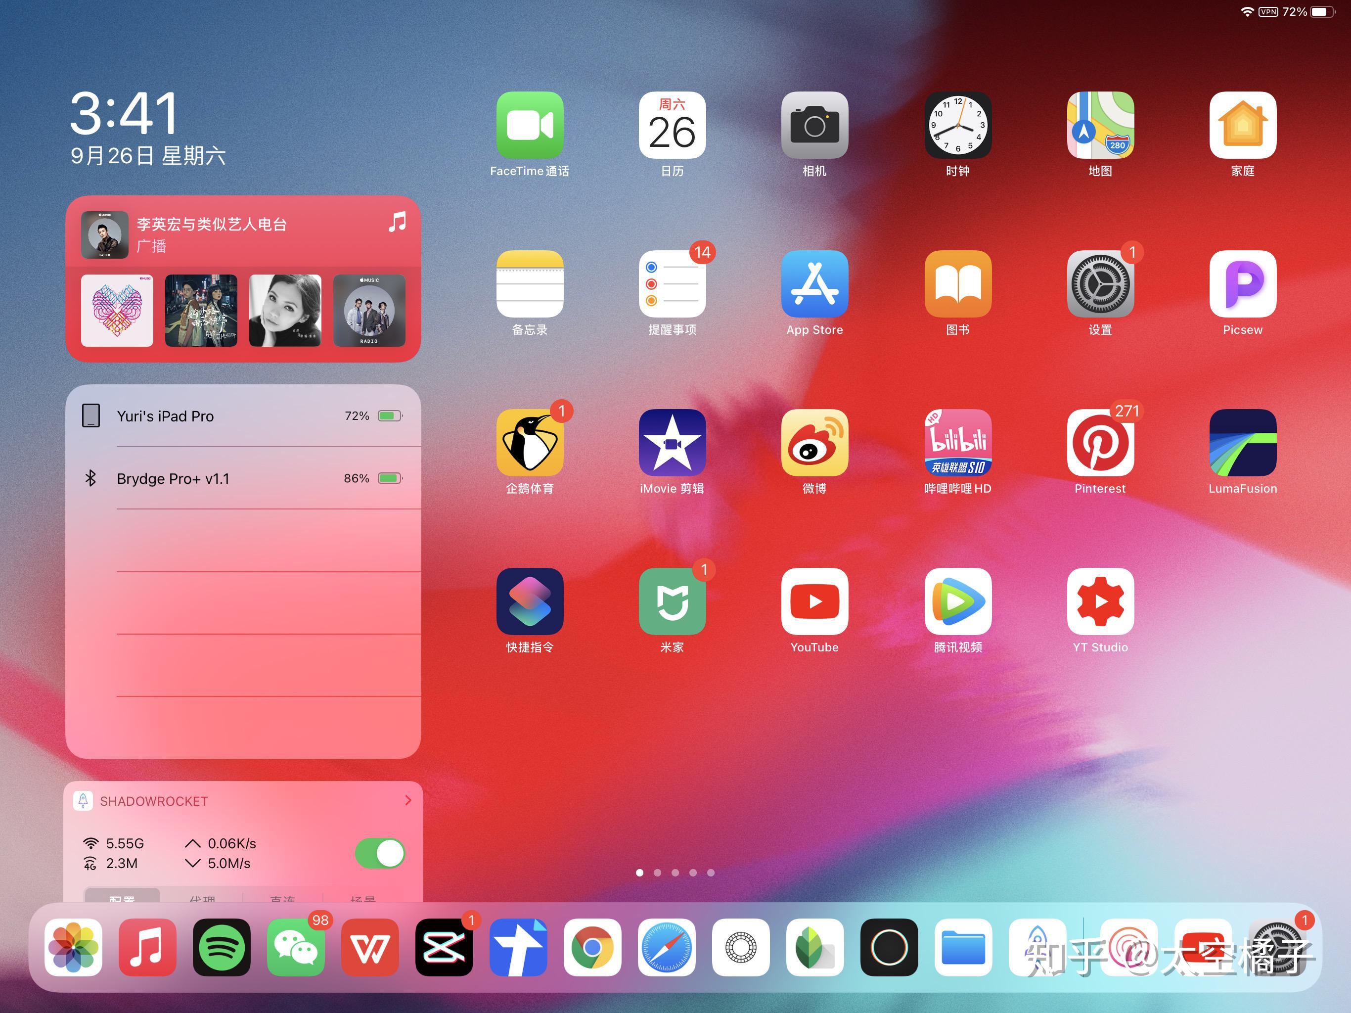Open the 微博 Weibo app
Image resolution: width=1351 pixels, height=1013 pixels.
coord(814,443)
